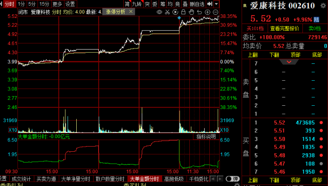Zoom in with the plus circle icon
The image size is (328, 186).
pyautogui.click(x=207, y=12)
